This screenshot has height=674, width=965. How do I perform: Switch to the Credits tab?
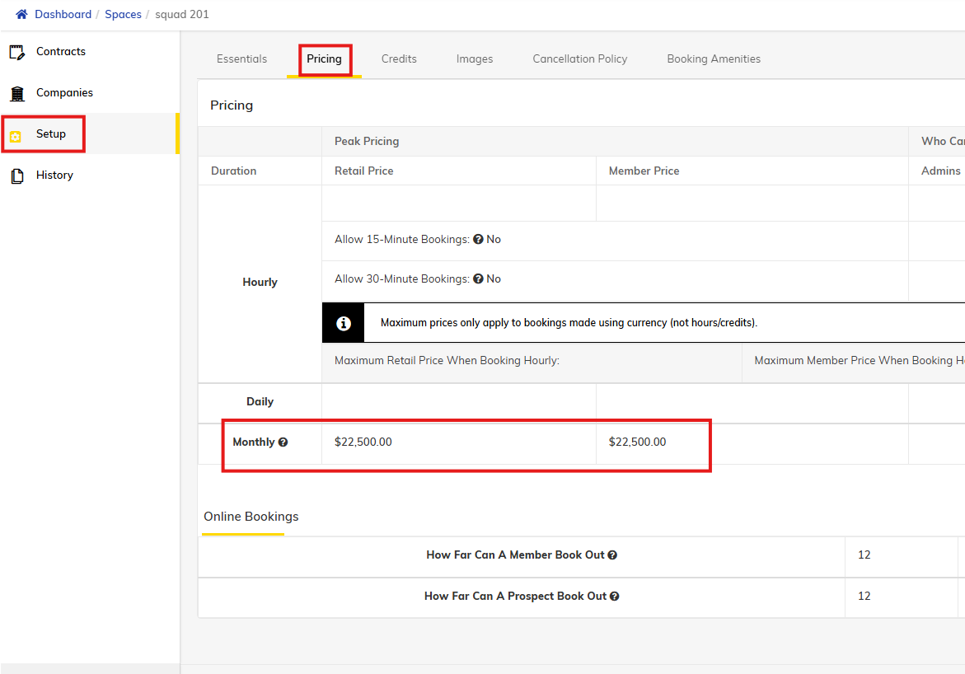399,59
